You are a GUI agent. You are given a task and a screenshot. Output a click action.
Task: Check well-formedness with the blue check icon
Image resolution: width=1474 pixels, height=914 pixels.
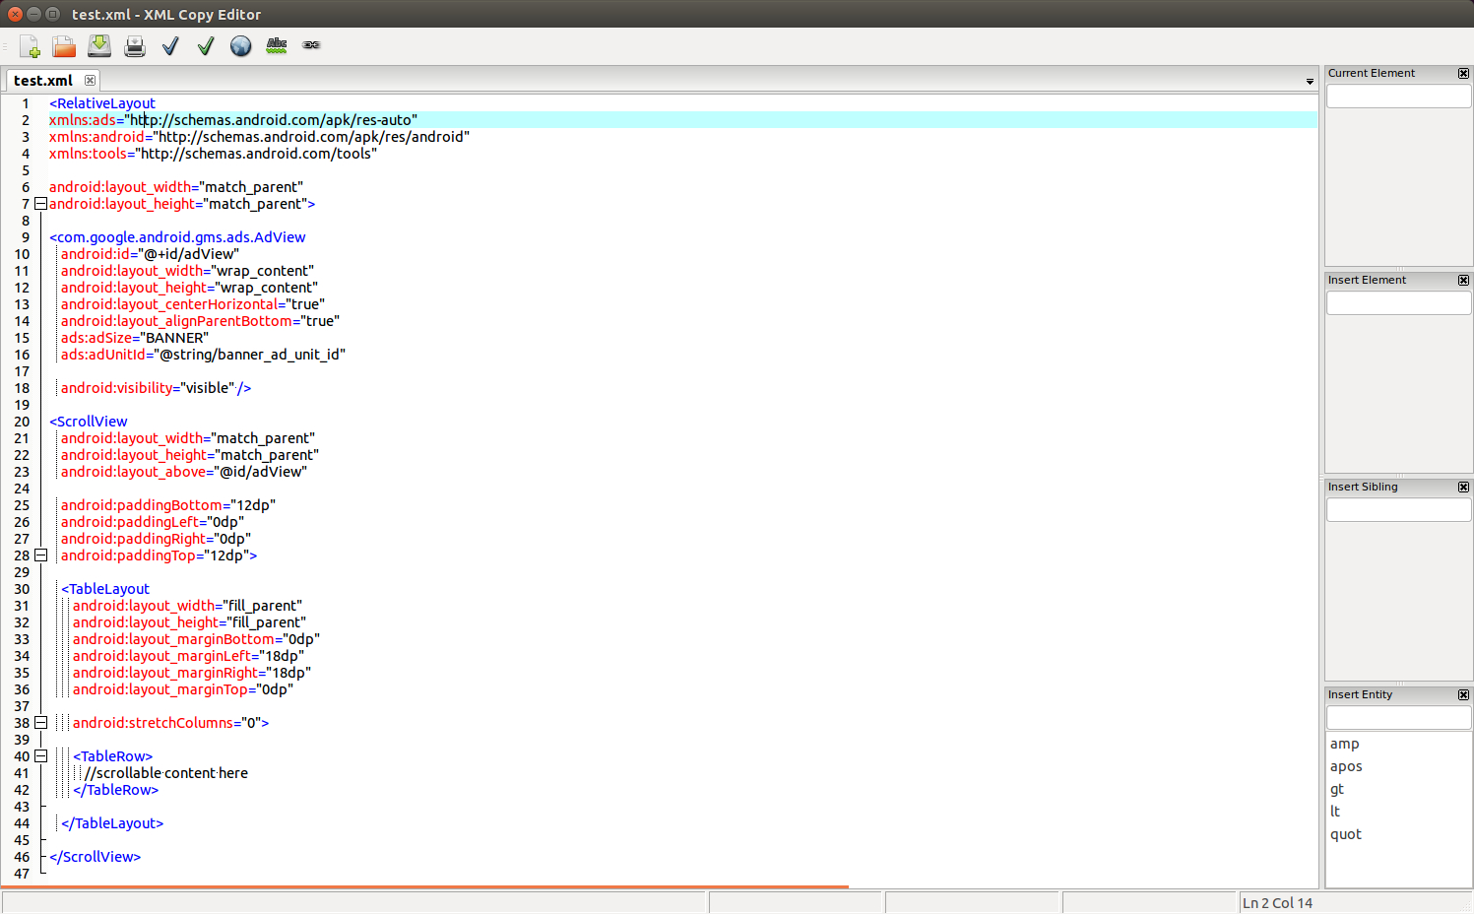169,45
